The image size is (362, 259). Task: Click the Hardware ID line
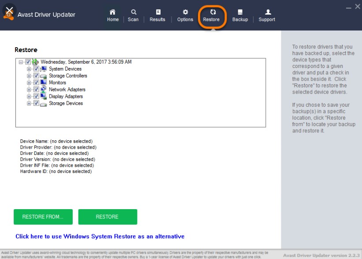coord(56,171)
